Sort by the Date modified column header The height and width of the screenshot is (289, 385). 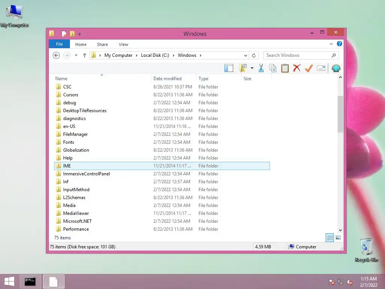(173, 78)
